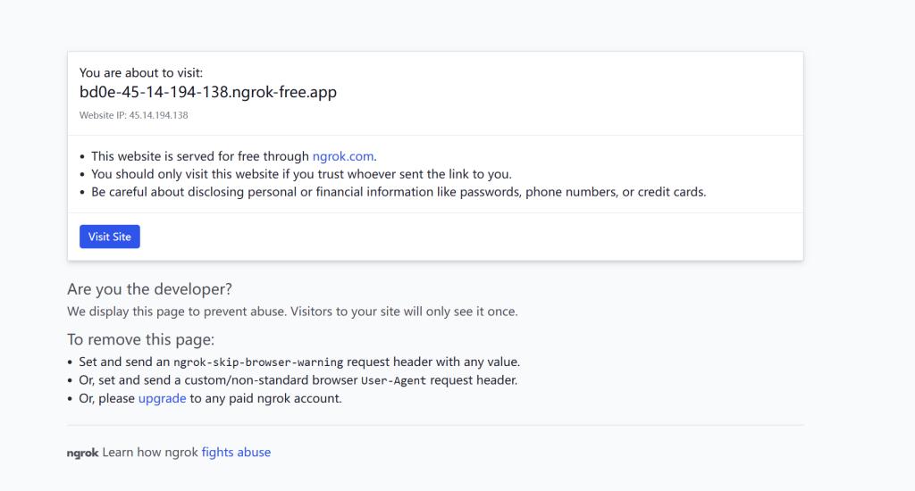Click the 'Learn how ngrok' footer text

(x=150, y=453)
